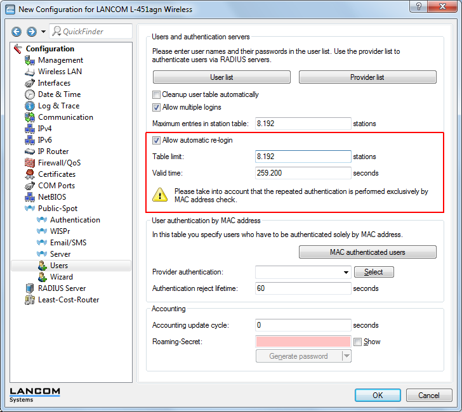Image resolution: width=462 pixels, height=412 pixels.
Task: Expand the Generate password dropdown arrow
Action: point(346,356)
